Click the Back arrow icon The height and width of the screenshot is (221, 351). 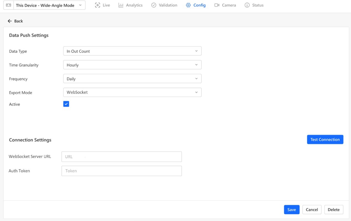[x=10, y=21]
